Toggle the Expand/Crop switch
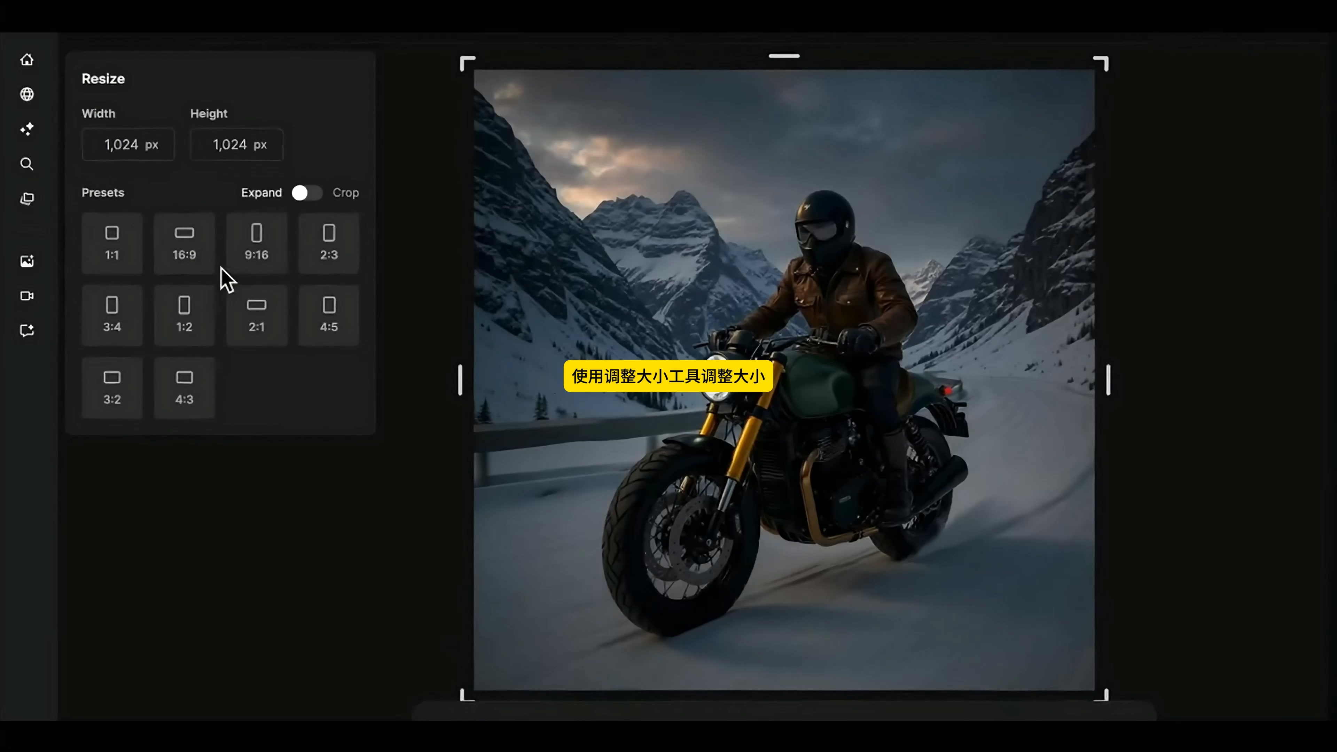This screenshot has height=752, width=1337. click(x=307, y=193)
